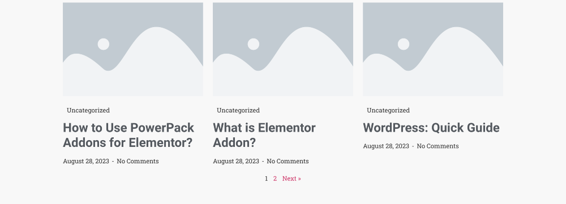Select Uncategorized label above What is Elementor Addon

click(238, 110)
